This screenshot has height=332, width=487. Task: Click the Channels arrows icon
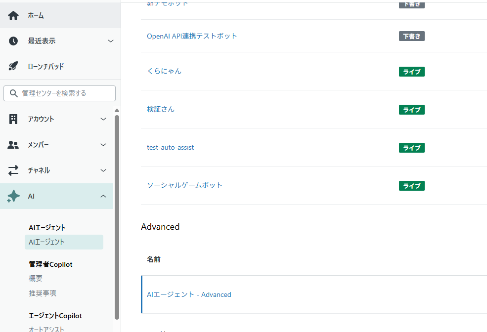(x=13, y=170)
